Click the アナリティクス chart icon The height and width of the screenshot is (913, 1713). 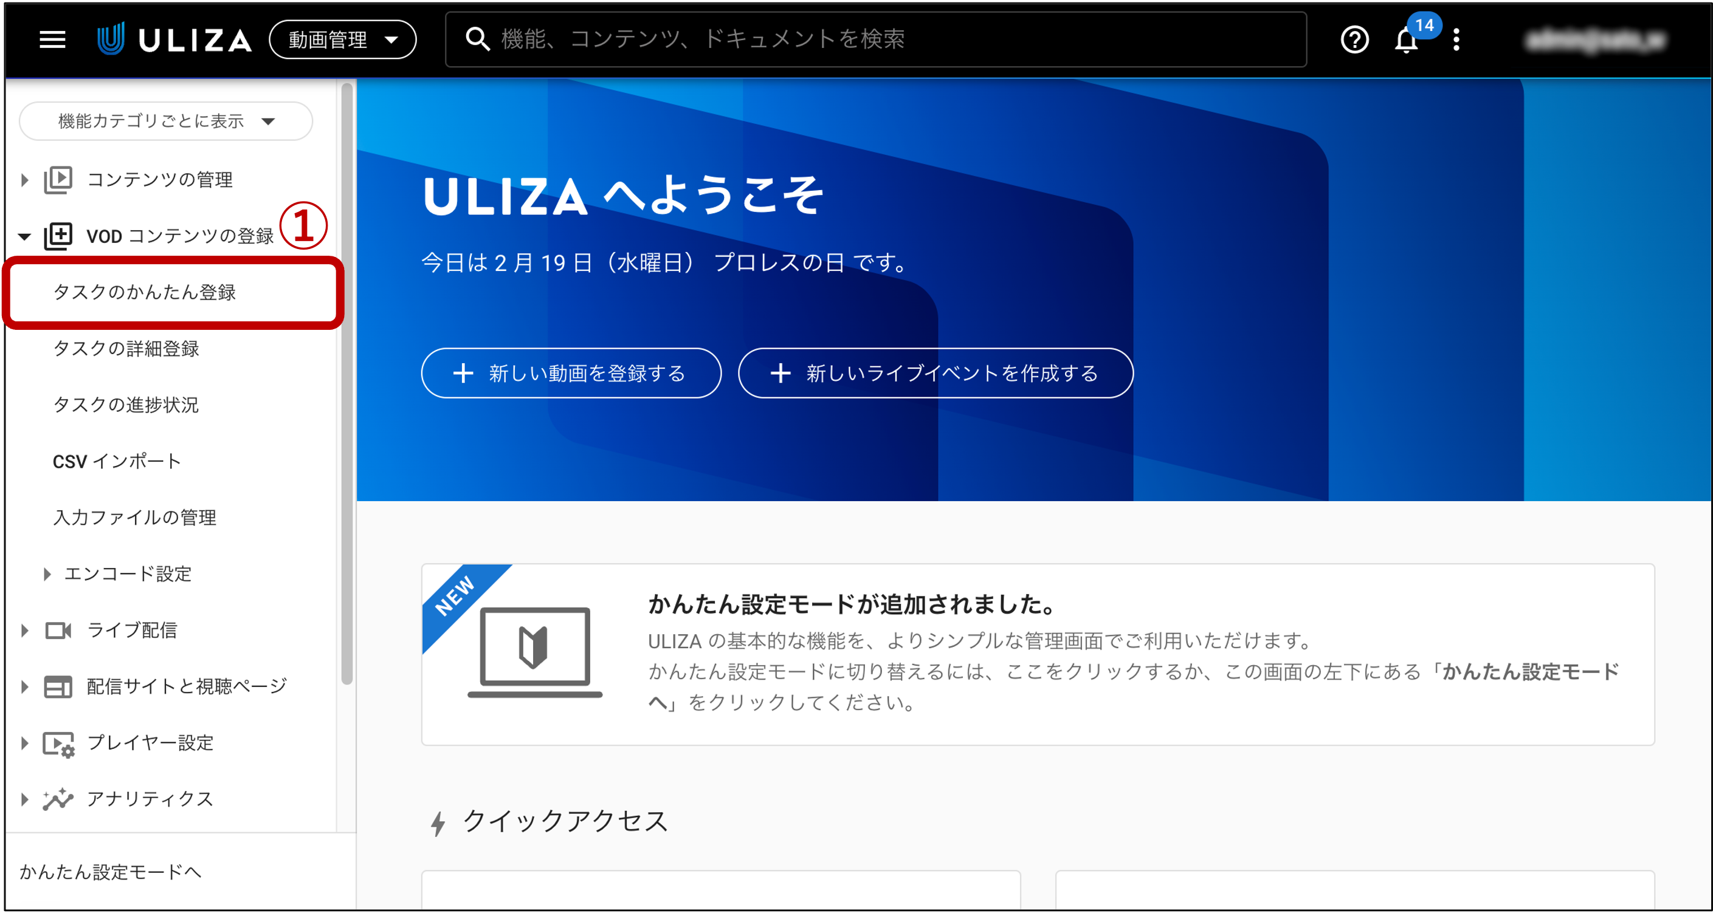tap(58, 799)
